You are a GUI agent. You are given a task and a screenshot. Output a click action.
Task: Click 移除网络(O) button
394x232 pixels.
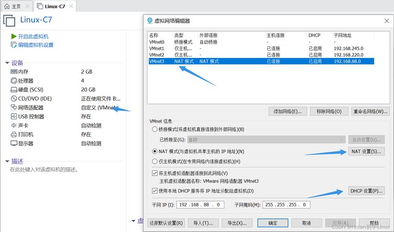pos(329,111)
